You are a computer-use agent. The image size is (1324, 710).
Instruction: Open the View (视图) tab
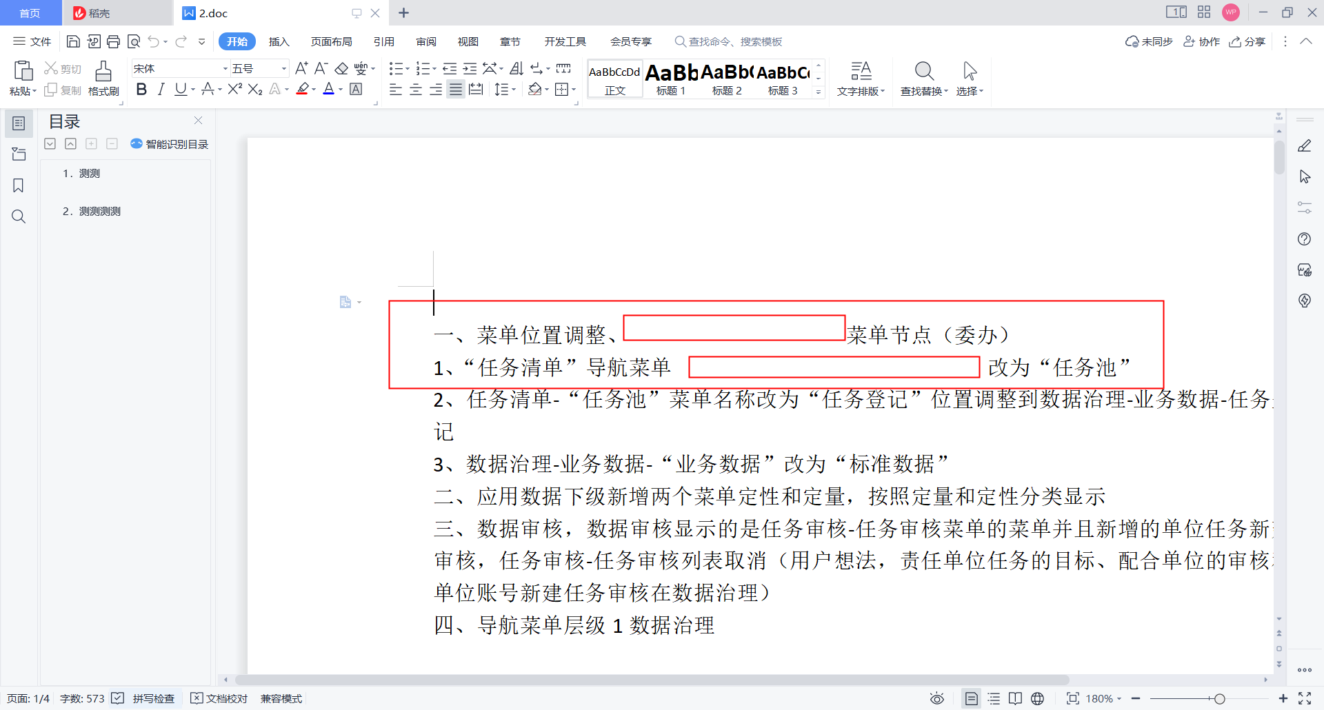pos(468,41)
